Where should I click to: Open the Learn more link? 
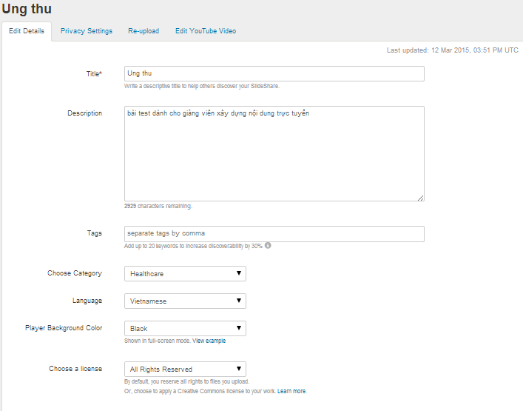[x=291, y=391]
